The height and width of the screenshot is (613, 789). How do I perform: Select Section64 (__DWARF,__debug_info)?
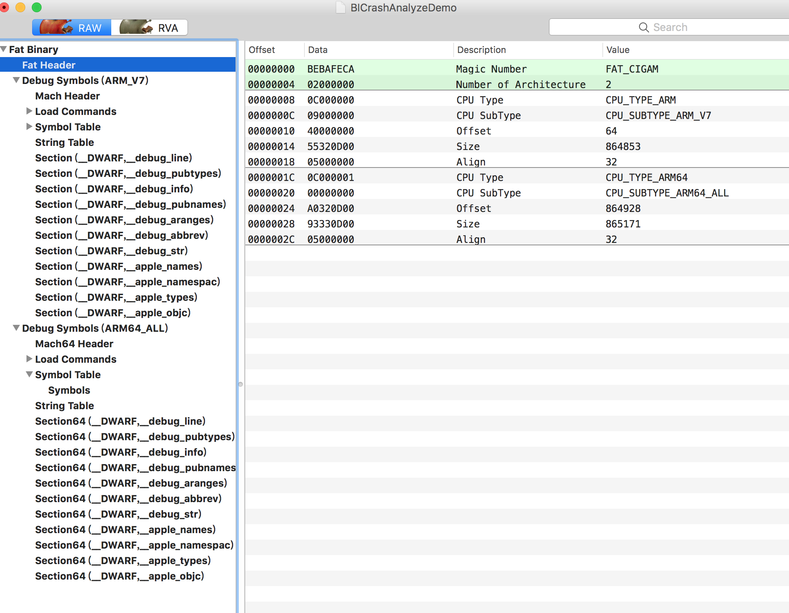click(x=121, y=452)
